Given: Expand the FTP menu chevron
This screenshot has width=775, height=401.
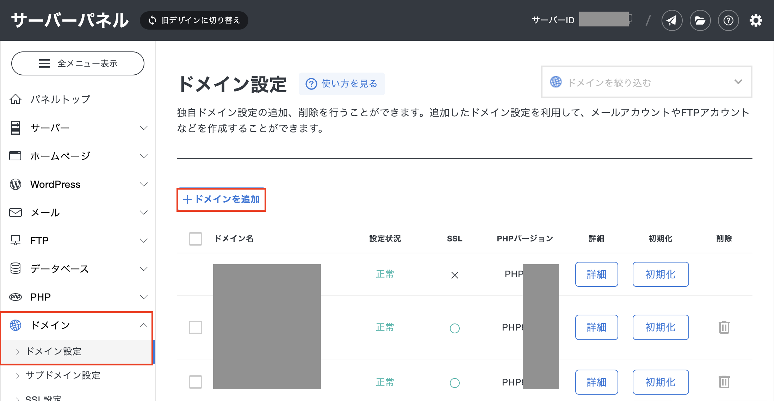Looking at the screenshot, I should click(x=143, y=240).
